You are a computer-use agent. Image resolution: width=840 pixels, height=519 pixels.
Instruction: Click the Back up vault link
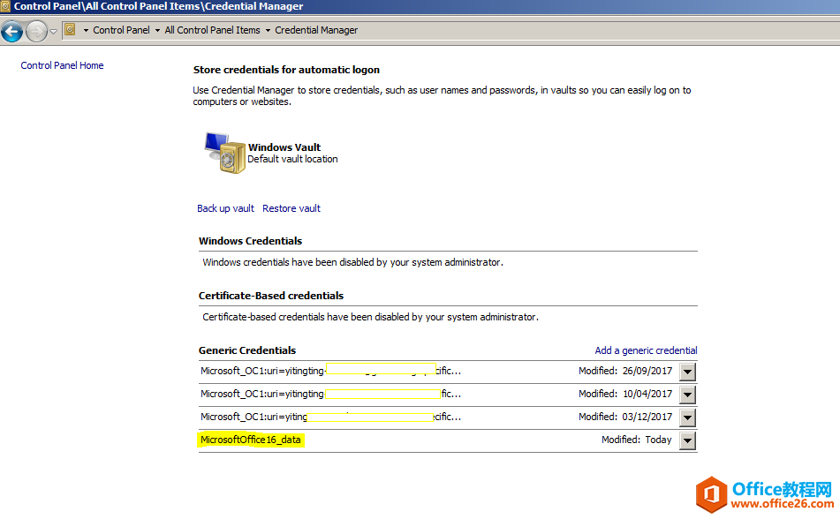(x=225, y=208)
